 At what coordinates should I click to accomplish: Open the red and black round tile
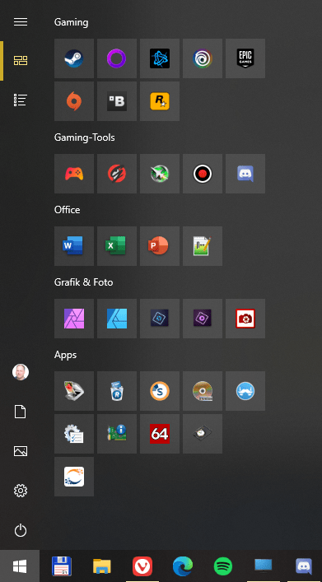click(117, 174)
